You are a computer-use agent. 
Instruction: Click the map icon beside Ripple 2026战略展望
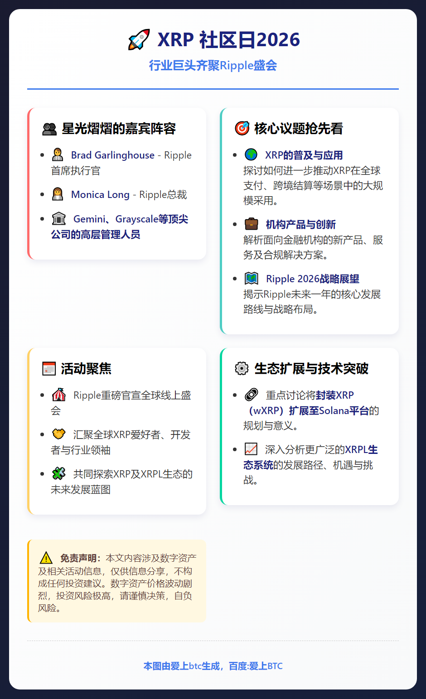pyautogui.click(x=252, y=278)
